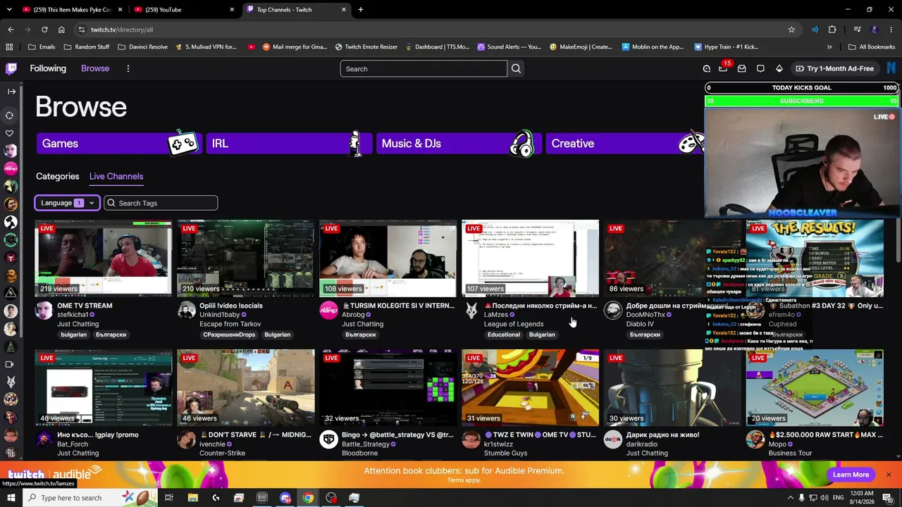902x507 pixels.
Task: Click the search magnifier button
Action: pyautogui.click(x=516, y=68)
